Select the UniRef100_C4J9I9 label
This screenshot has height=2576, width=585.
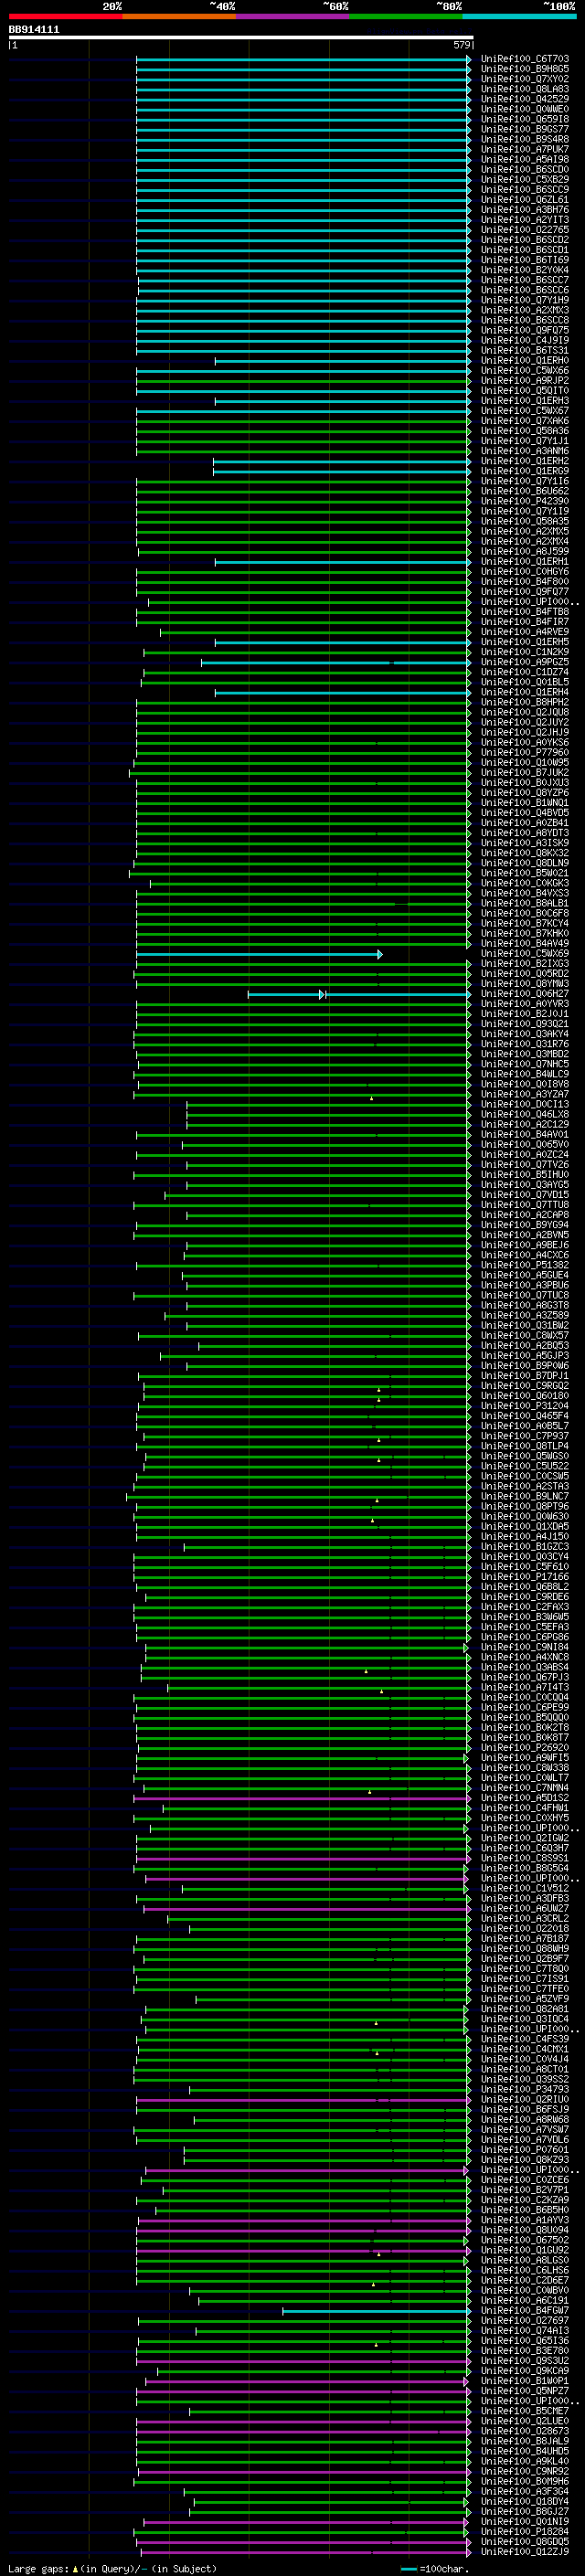tap(525, 340)
